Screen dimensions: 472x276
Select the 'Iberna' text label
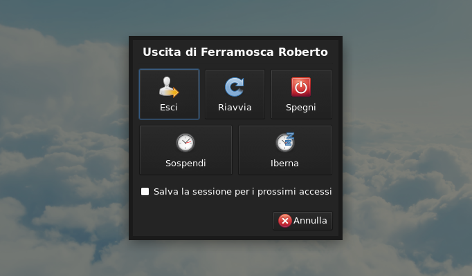pos(285,164)
